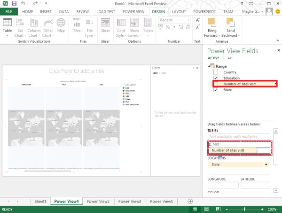This screenshot has height=213, width=282.
Task: Select the Sheet1 worksheet tab
Action: (40, 201)
